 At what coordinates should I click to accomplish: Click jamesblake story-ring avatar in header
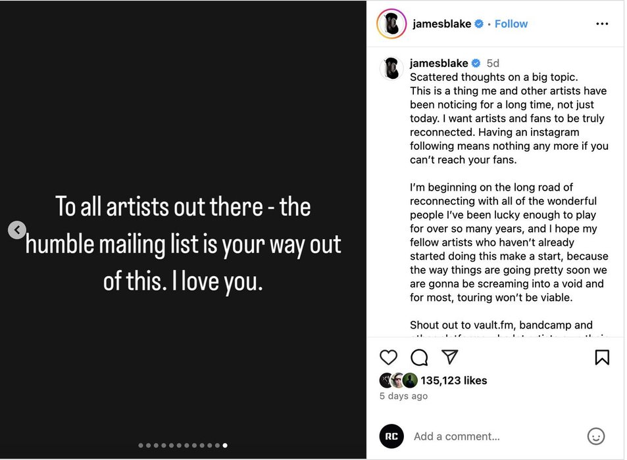tap(391, 24)
